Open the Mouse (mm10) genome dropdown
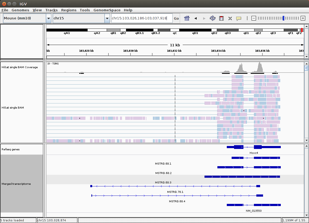Screen dimensions: 309x223 point(49,18)
